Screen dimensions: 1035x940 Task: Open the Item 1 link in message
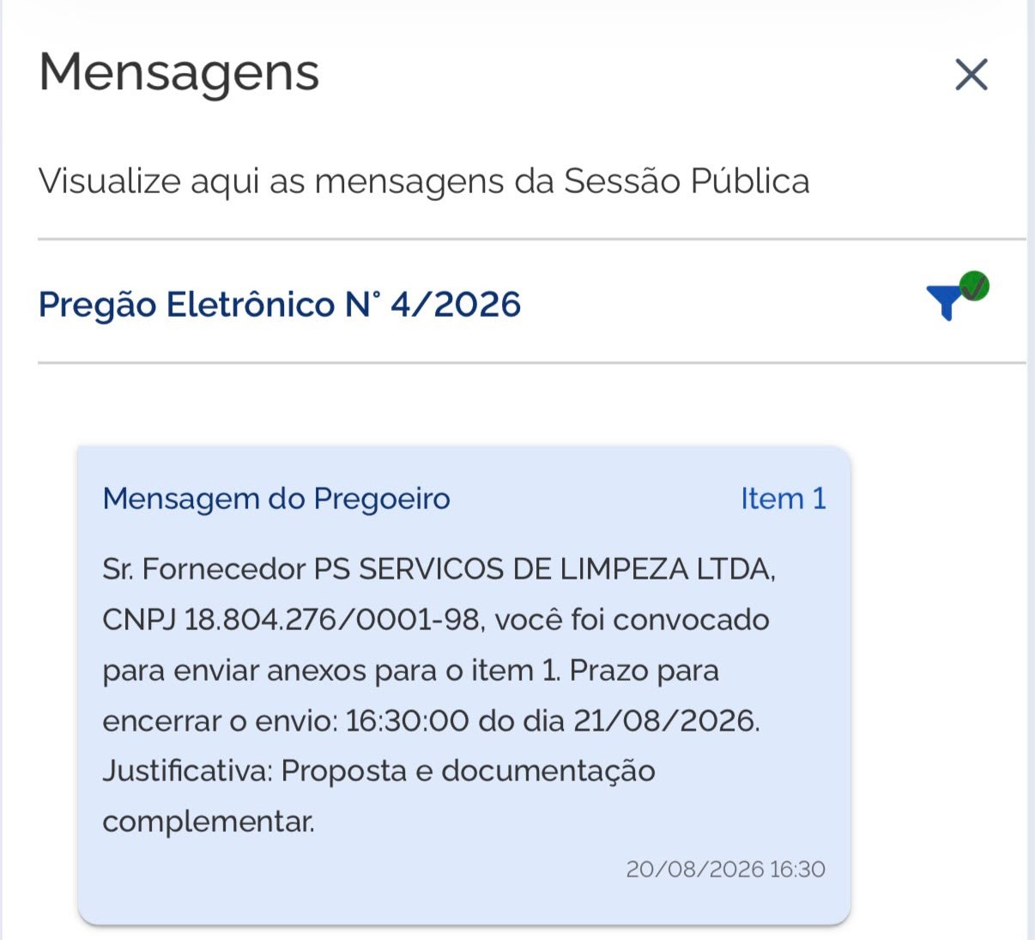tap(784, 499)
